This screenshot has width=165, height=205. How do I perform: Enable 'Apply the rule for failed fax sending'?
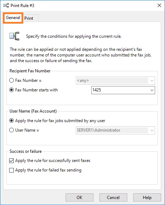click(x=12, y=170)
